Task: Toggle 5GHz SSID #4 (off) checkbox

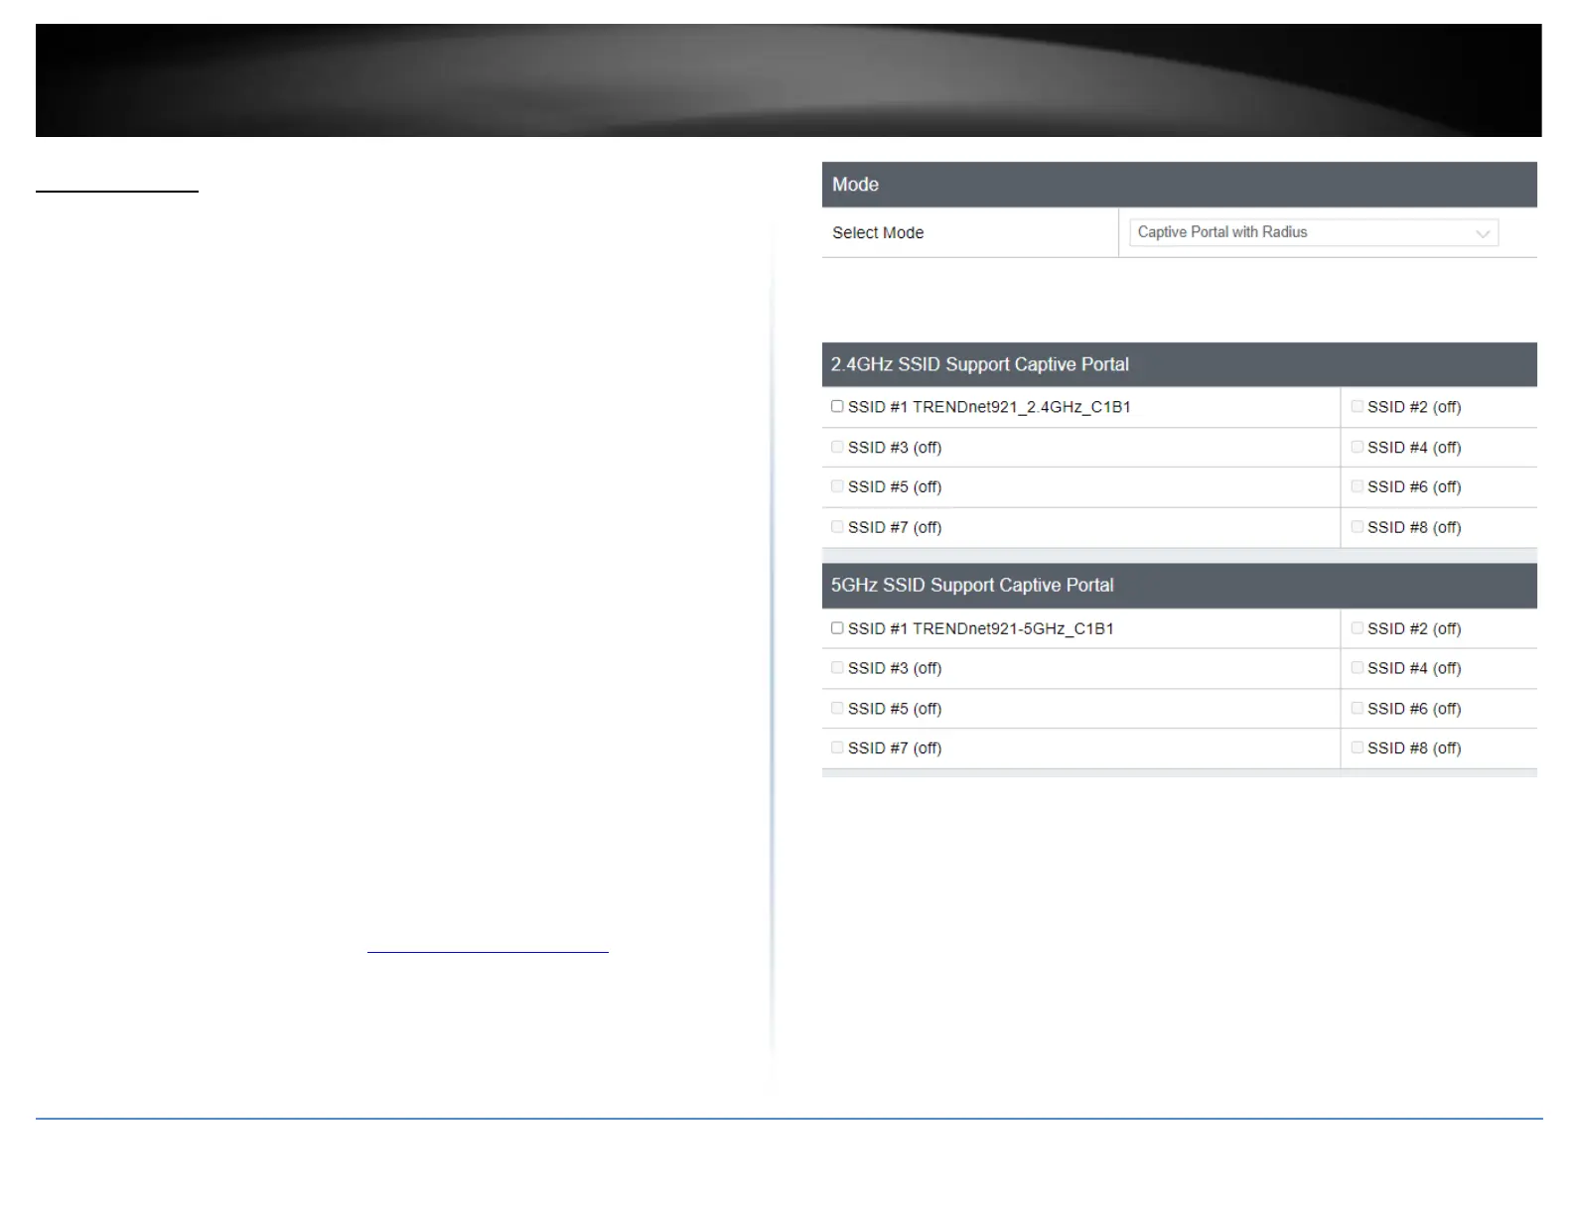Action: pyautogui.click(x=1357, y=668)
